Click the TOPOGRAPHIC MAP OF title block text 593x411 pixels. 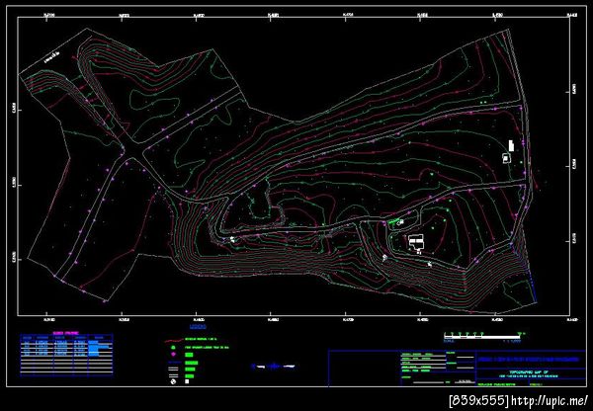(x=529, y=372)
